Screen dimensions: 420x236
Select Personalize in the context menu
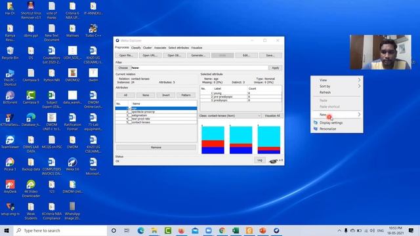pyautogui.click(x=337, y=129)
